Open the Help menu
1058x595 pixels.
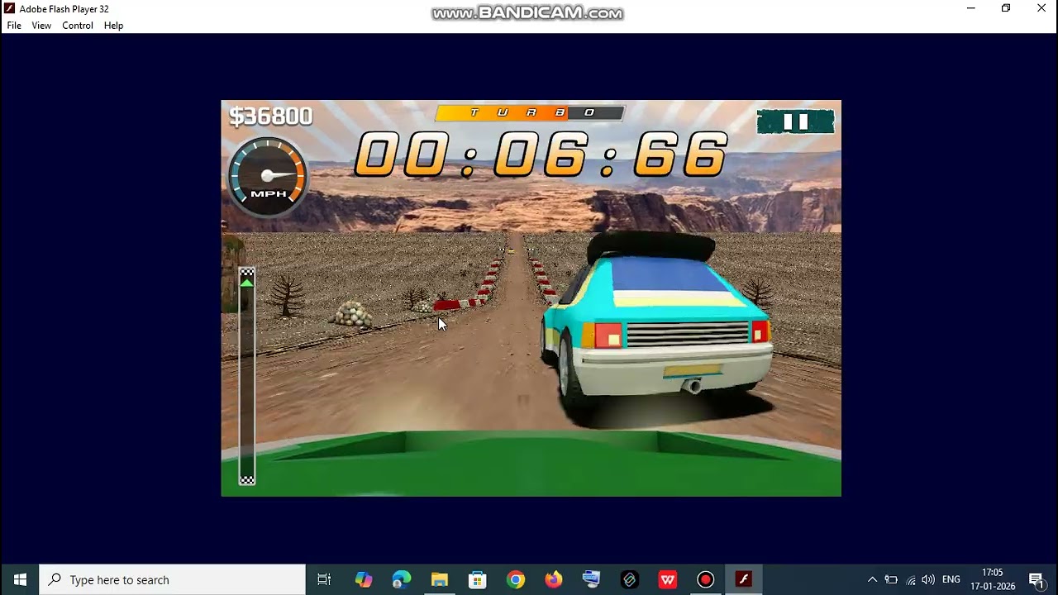113,26
